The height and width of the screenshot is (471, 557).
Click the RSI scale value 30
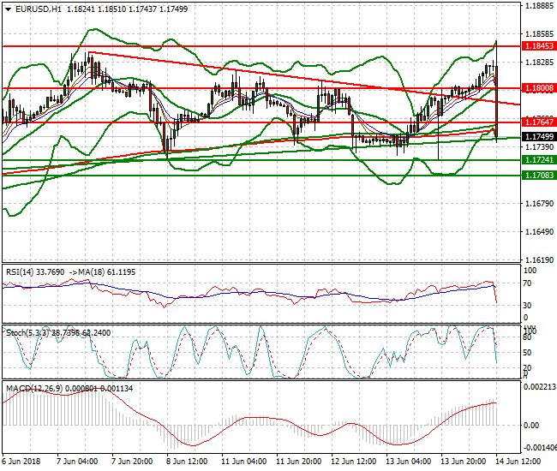click(528, 305)
